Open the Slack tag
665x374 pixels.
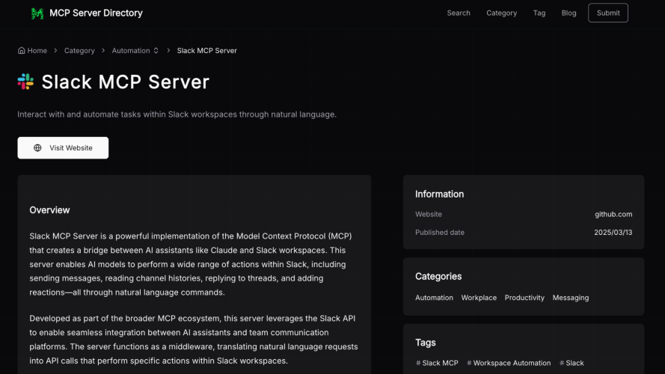pos(571,363)
